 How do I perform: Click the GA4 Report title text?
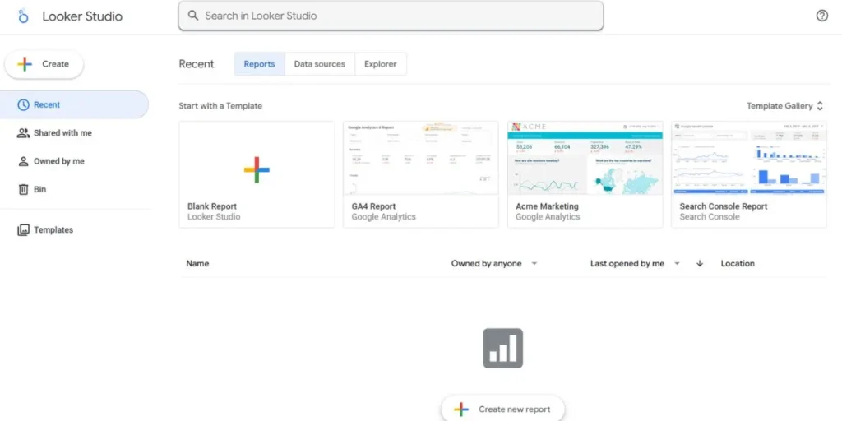[374, 206]
